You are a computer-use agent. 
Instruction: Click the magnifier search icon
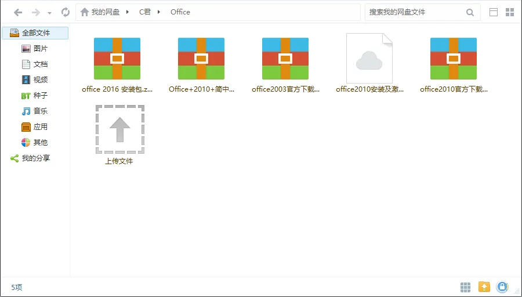pyautogui.click(x=470, y=13)
